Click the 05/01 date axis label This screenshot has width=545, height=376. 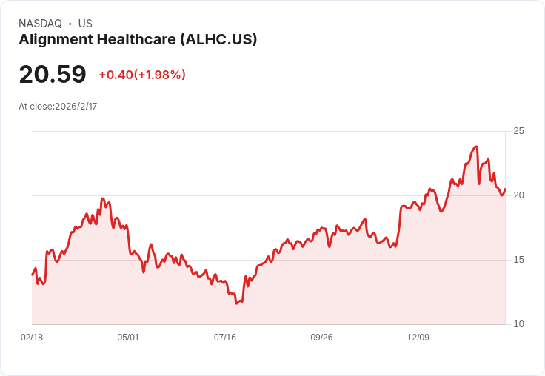pos(128,338)
